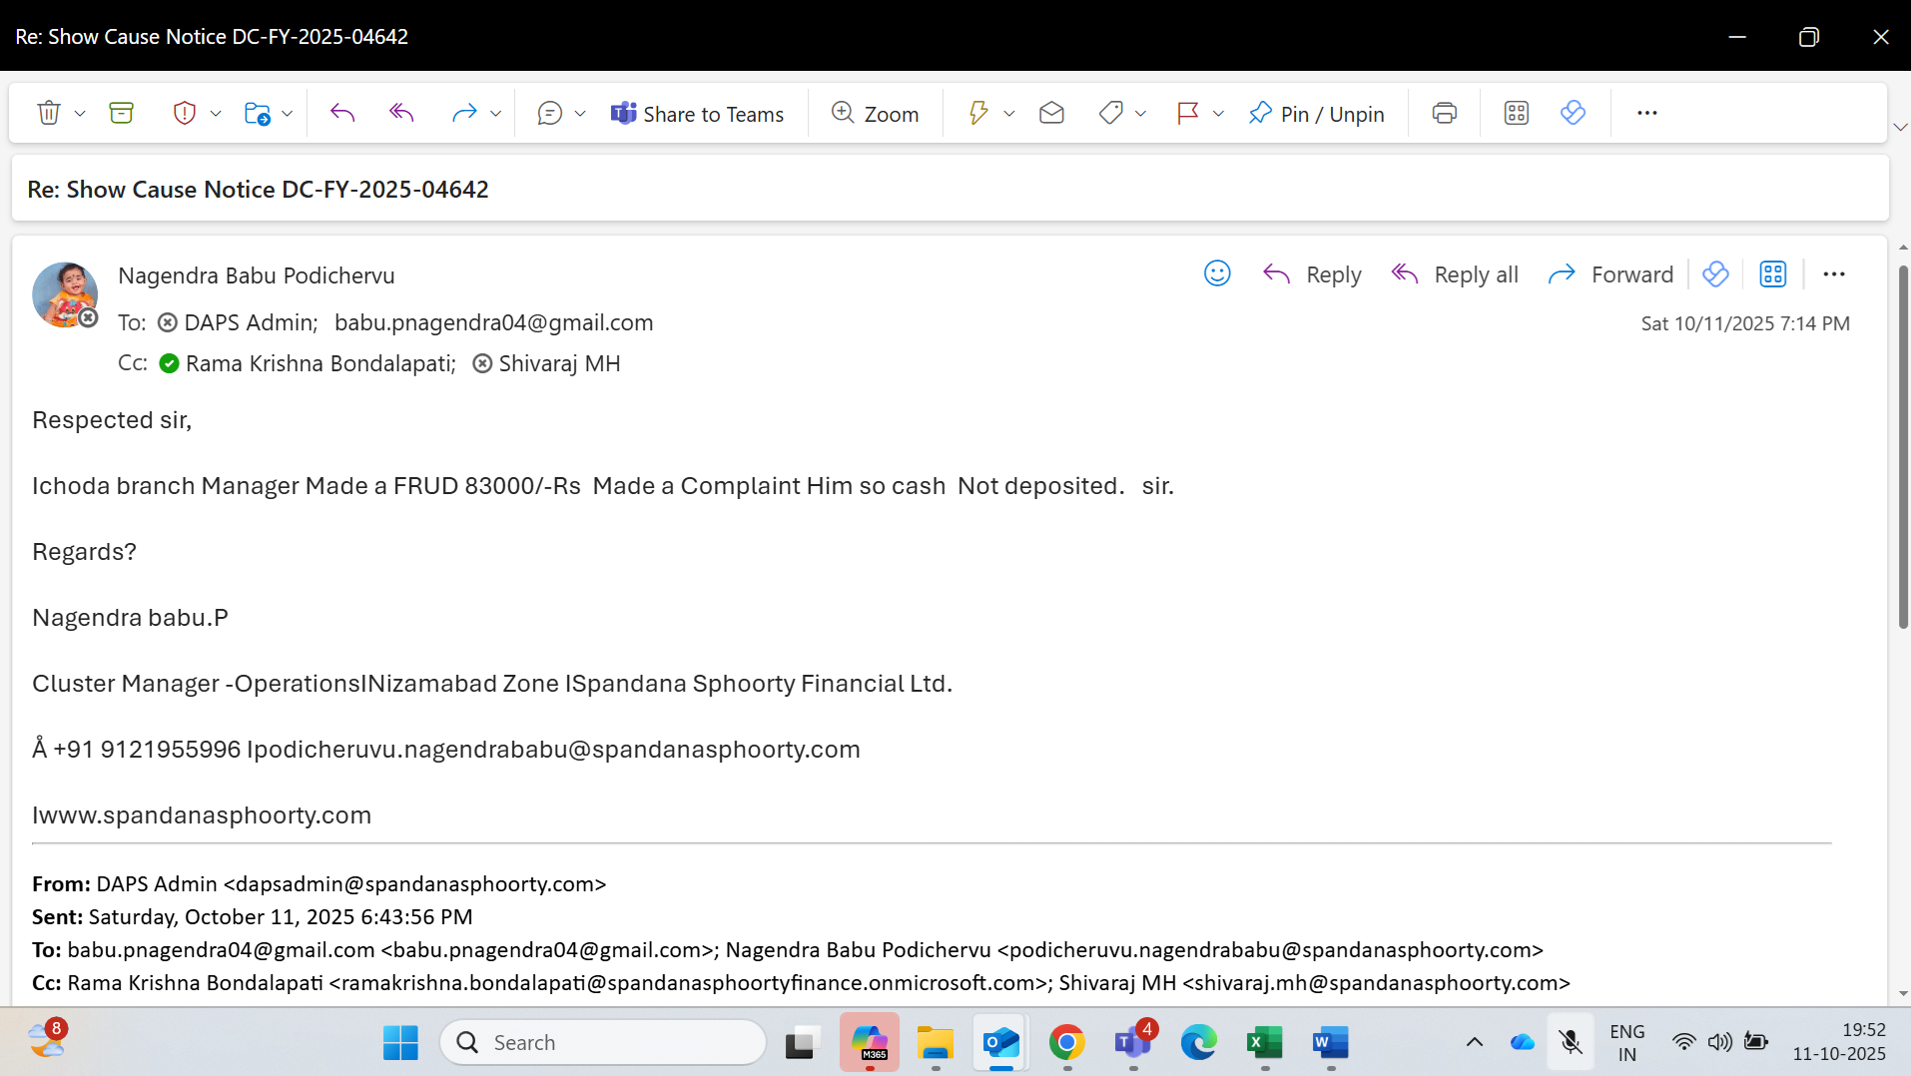1911x1076 pixels.
Task: Click the vertical scrollbar of the message
Action: pos(1903,447)
